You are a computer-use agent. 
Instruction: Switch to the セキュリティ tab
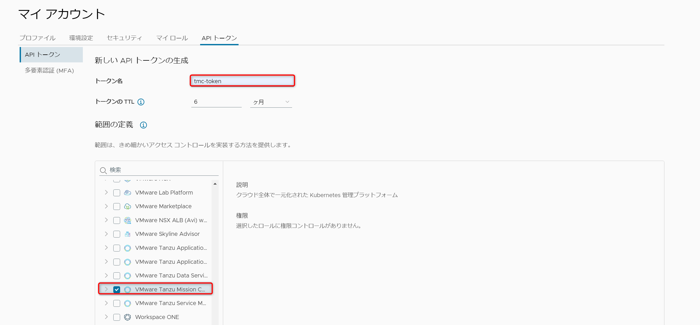tap(124, 38)
